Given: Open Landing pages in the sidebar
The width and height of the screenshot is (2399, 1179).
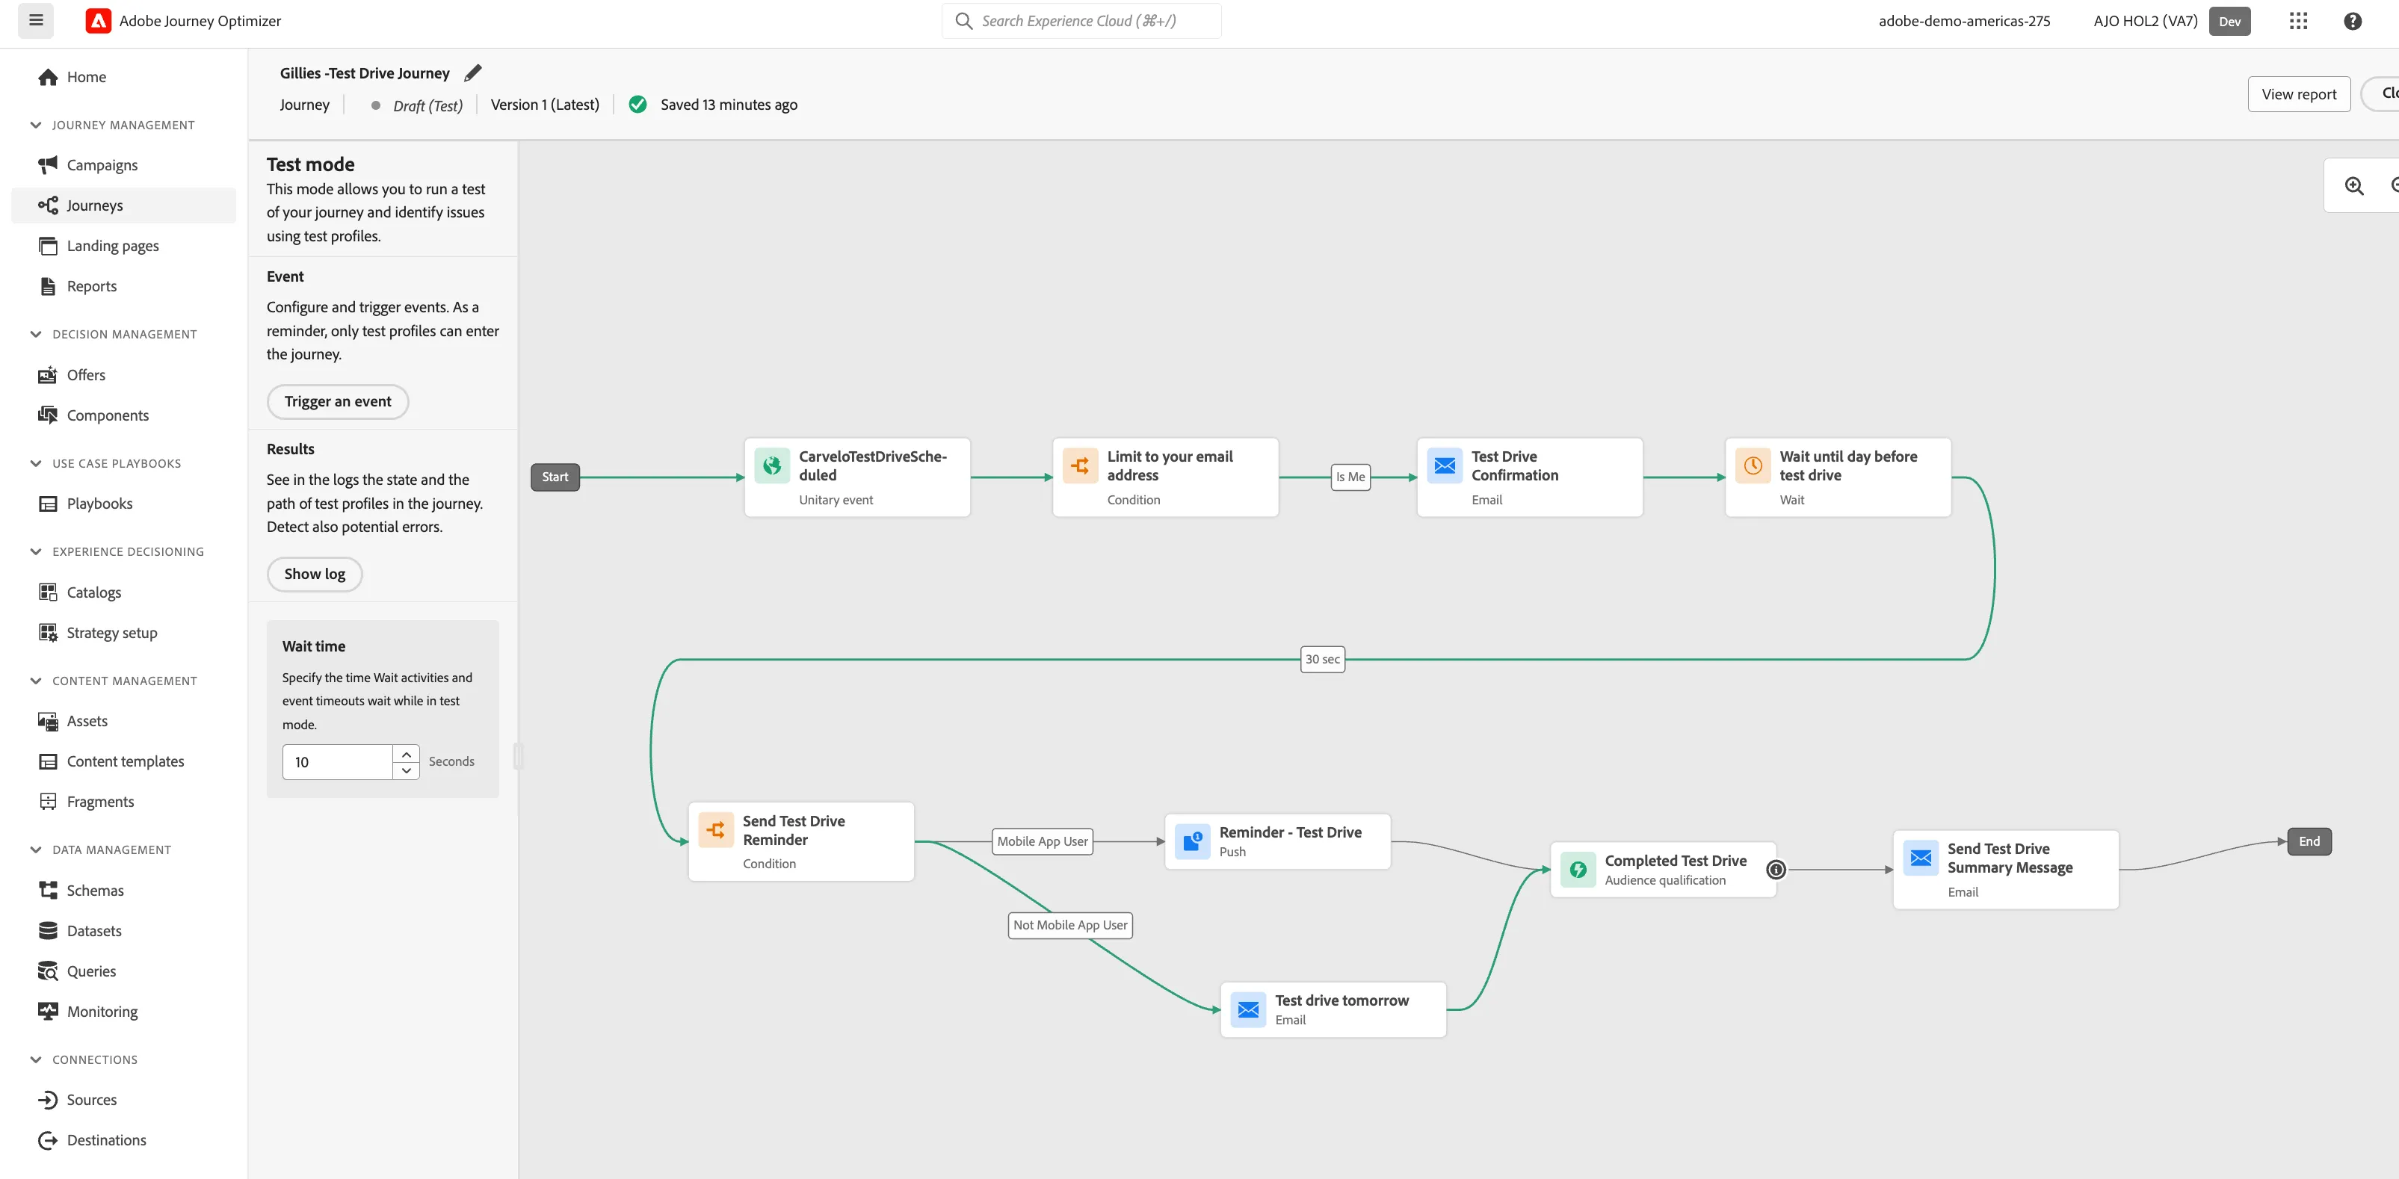Looking at the screenshot, I should 123,246.
